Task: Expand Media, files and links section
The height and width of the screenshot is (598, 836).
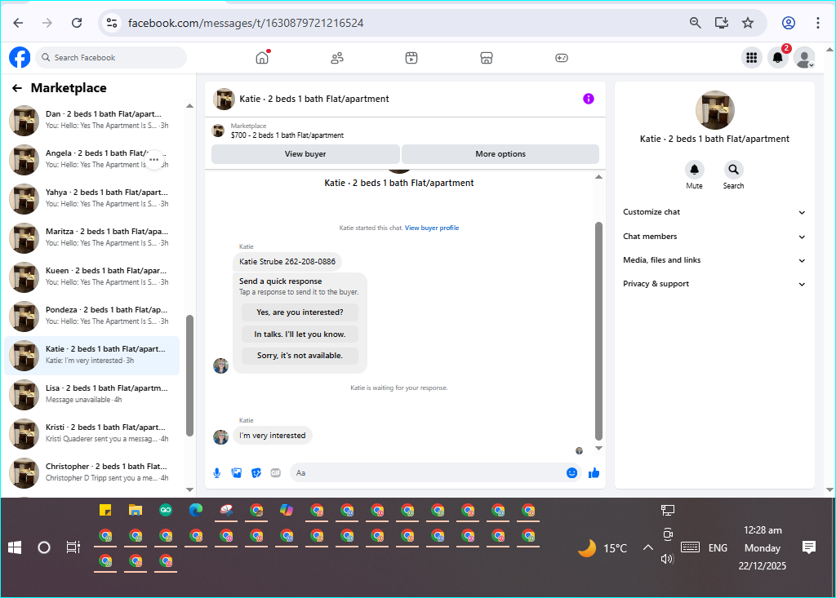Action: [714, 260]
